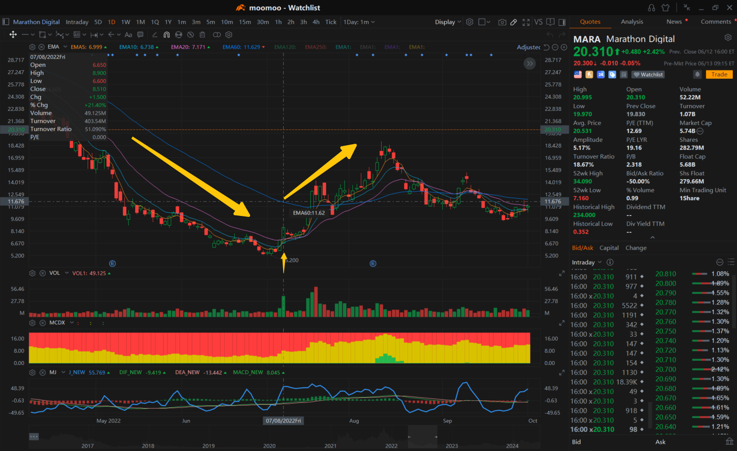Activate the pencil drawing toolbar icon

(514, 22)
